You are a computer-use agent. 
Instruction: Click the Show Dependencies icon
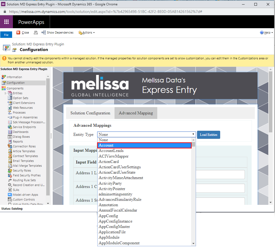[x=44, y=32]
